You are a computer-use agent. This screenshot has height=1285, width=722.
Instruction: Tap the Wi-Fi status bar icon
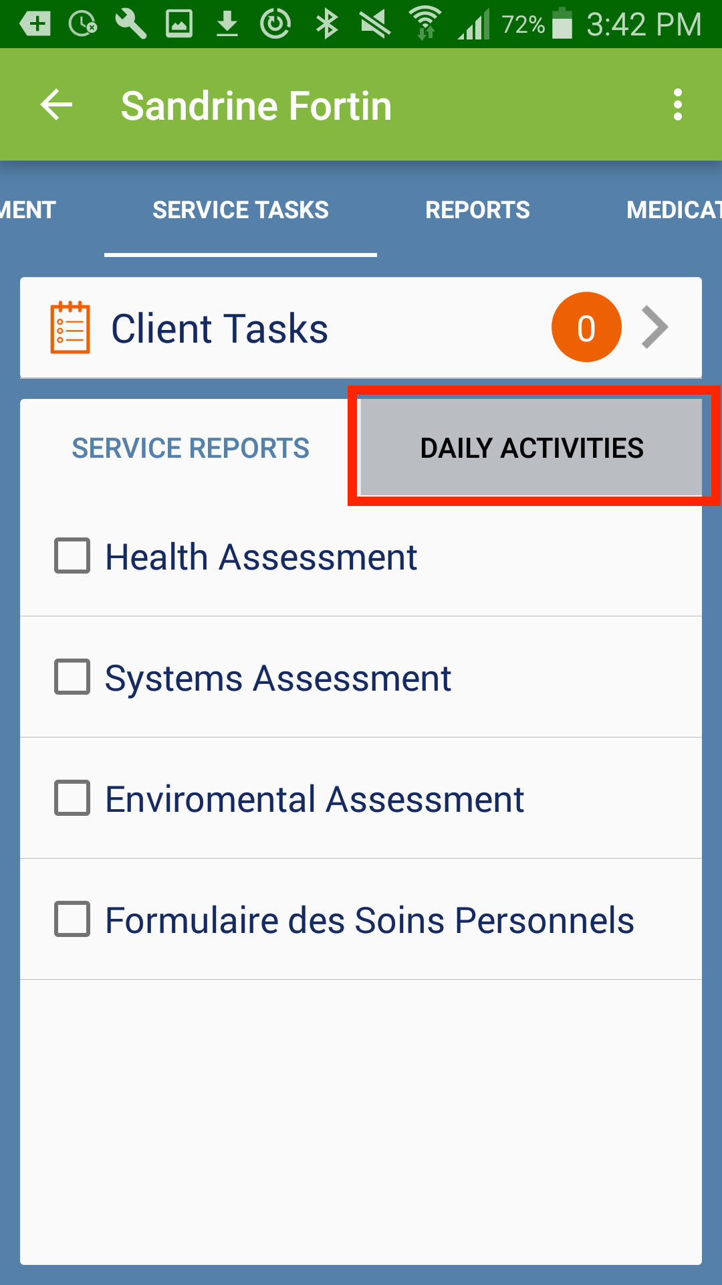point(425,24)
